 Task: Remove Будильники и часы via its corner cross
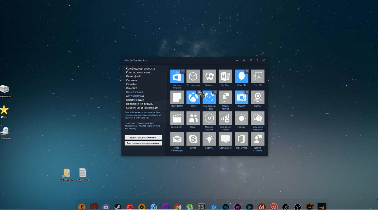click(215, 92)
